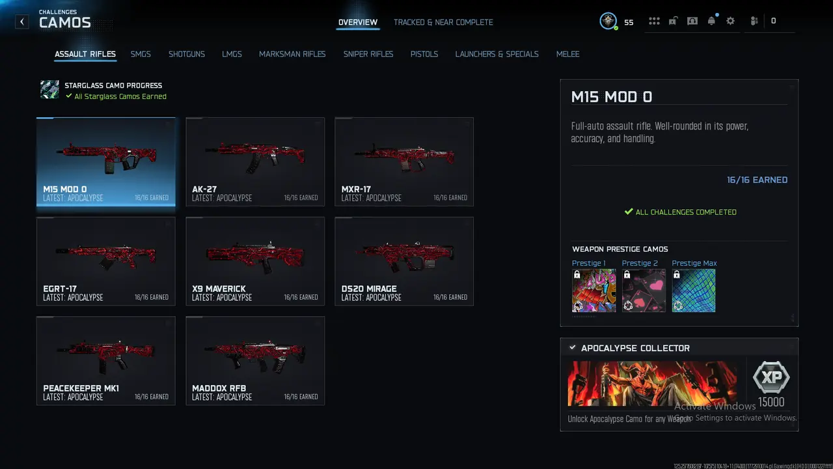
Task: Switch to the SMGs tab
Action: (x=141, y=54)
